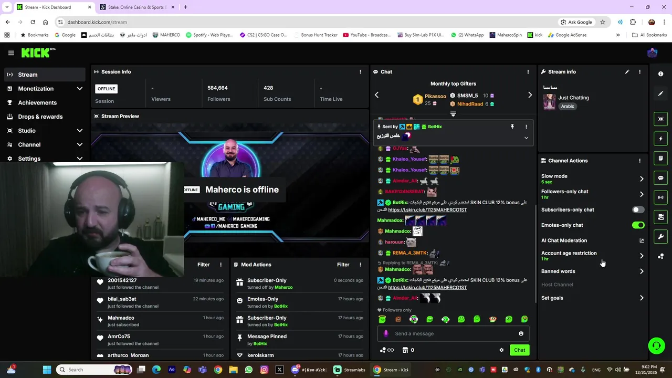Click the browser address bar URL
Viewport: 672px width, 378px height.
[x=97, y=22]
